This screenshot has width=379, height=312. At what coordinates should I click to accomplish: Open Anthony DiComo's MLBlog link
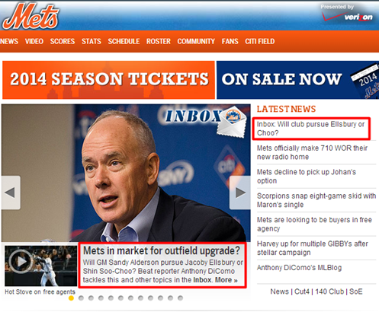(x=299, y=268)
